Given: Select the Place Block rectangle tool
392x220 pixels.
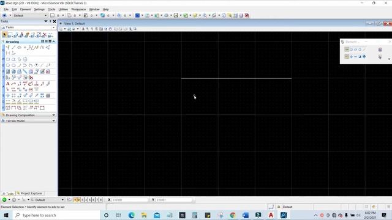Looking at the screenshot, I should (x=8, y=59).
